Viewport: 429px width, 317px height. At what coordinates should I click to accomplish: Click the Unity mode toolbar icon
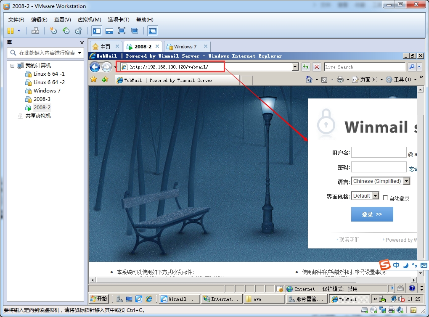134,31
